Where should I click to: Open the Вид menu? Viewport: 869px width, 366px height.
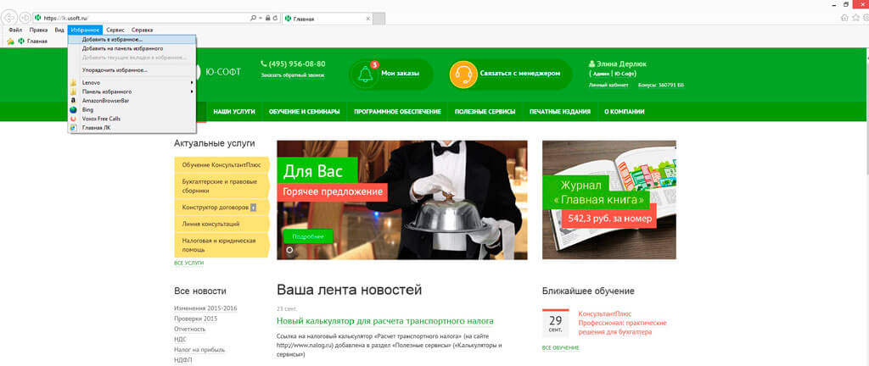pos(59,30)
